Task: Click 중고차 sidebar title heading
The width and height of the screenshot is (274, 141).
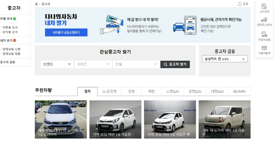Action: tap(14, 8)
